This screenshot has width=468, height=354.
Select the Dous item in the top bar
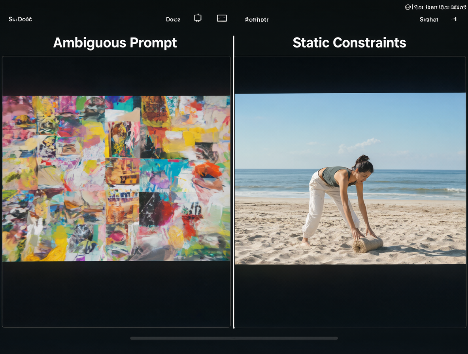[x=173, y=19]
